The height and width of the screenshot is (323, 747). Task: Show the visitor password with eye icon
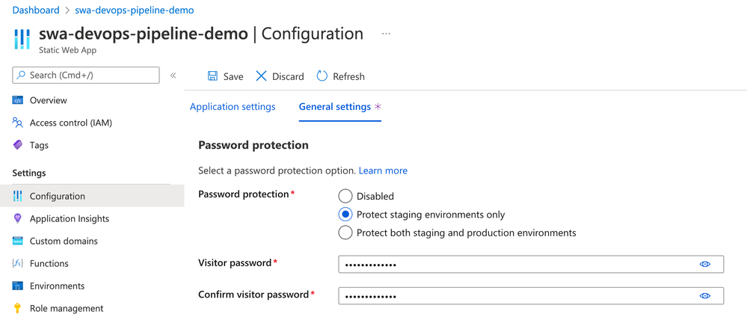704,264
